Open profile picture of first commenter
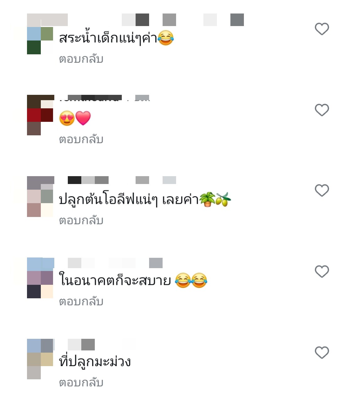339x406 pixels. (x=40, y=34)
